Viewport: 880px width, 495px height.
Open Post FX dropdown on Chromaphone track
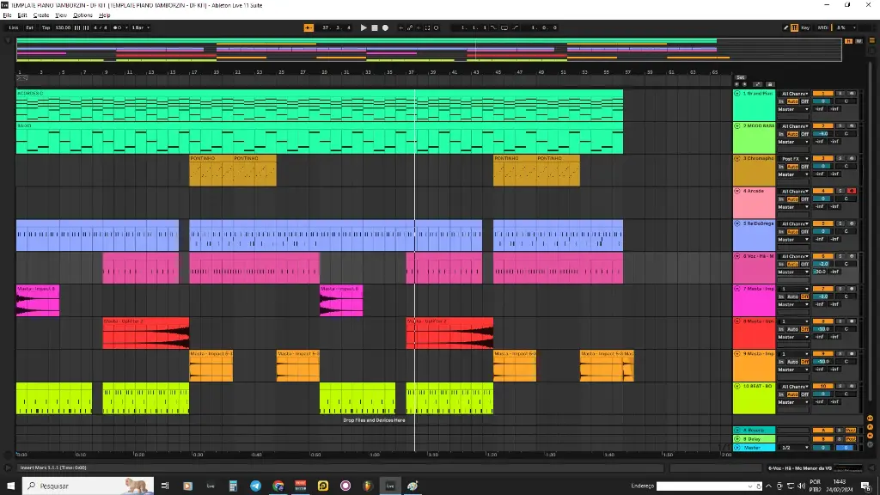(793, 159)
